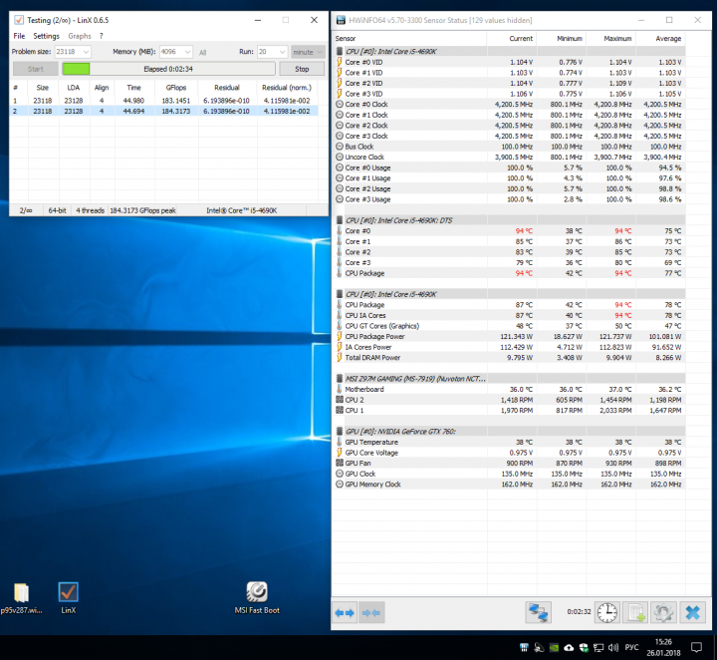Image resolution: width=717 pixels, height=660 pixels.
Task: Click the Average column header in HWiNFO
Action: [x=661, y=39]
